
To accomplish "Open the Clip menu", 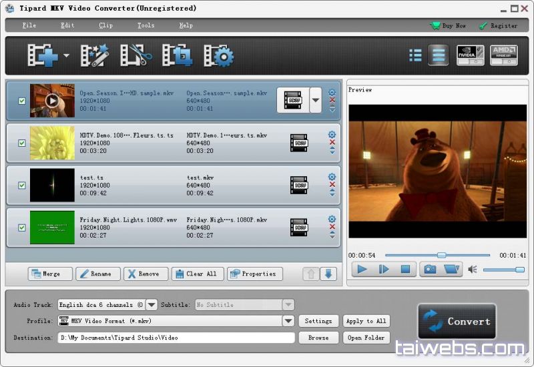I will click(105, 25).
